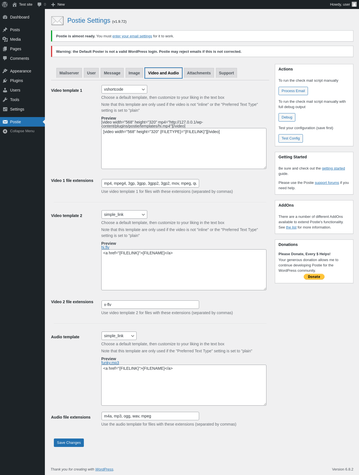Switch to the Message tab
Screen dimensions: 359x475
112,73
